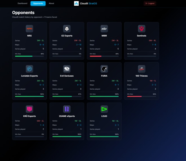Click the NRG team logo
Image resolution: width=186 pixels, height=161 pixels.
29,29
